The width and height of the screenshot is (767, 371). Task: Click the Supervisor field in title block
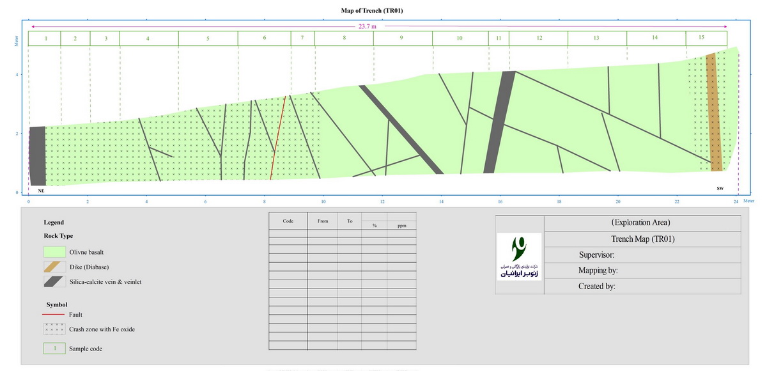pos(596,255)
